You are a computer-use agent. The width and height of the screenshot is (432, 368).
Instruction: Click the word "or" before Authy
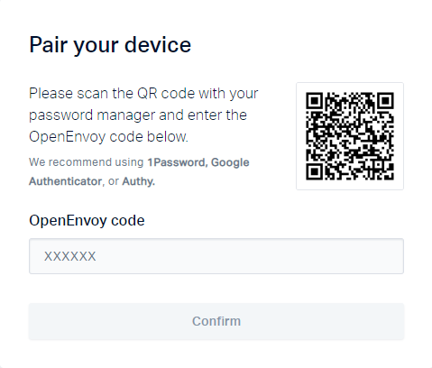114,181
